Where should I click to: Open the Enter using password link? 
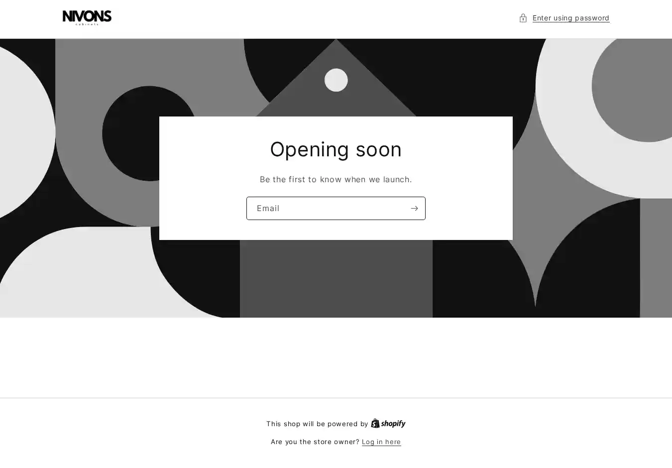pos(570,18)
